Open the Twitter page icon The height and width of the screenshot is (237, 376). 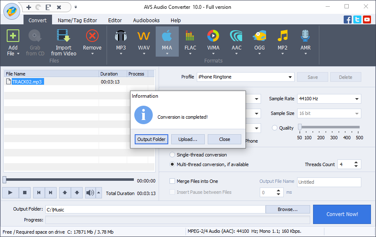357,19
